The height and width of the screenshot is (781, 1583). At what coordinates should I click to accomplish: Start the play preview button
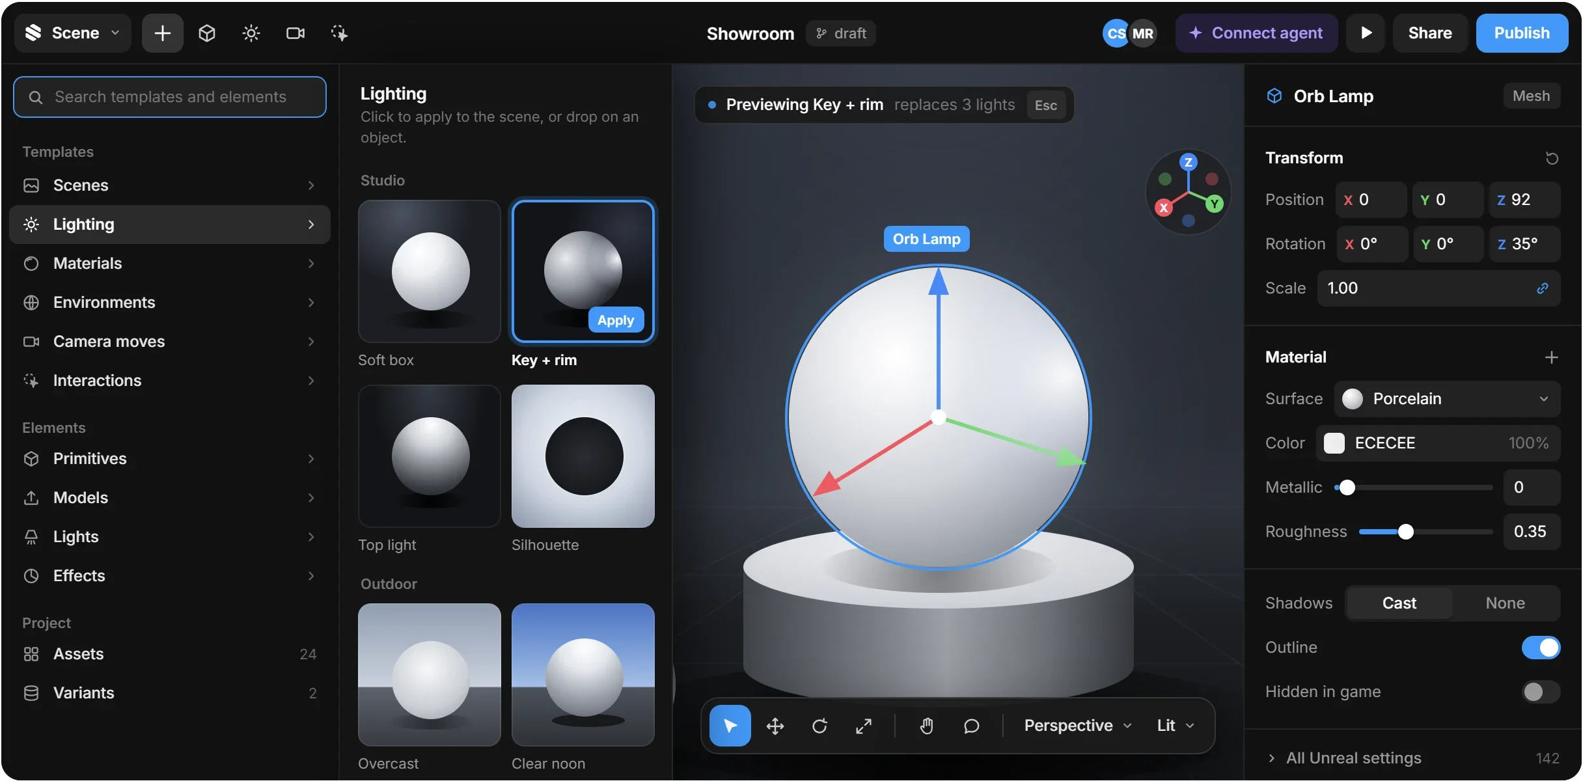point(1366,33)
